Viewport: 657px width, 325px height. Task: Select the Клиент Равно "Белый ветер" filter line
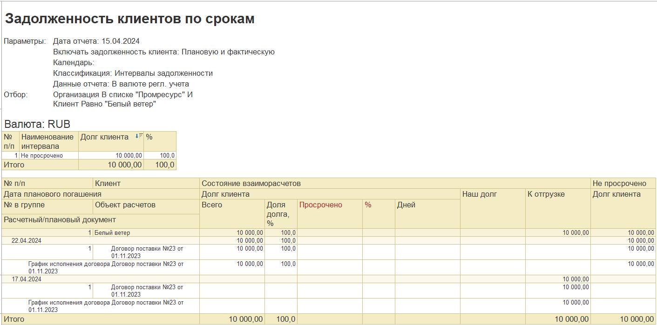click(x=104, y=104)
